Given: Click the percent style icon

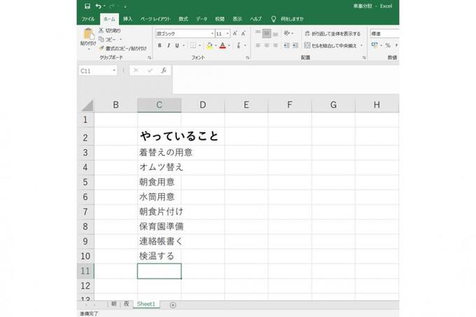Looking at the screenshot, I should tap(388, 45).
